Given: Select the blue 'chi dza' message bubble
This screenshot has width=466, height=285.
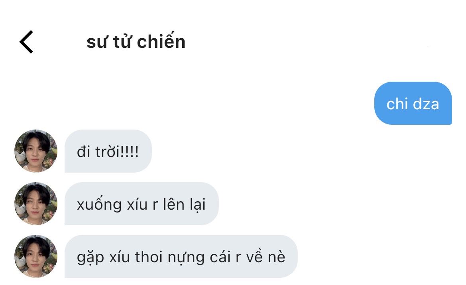Looking at the screenshot, I should (413, 103).
